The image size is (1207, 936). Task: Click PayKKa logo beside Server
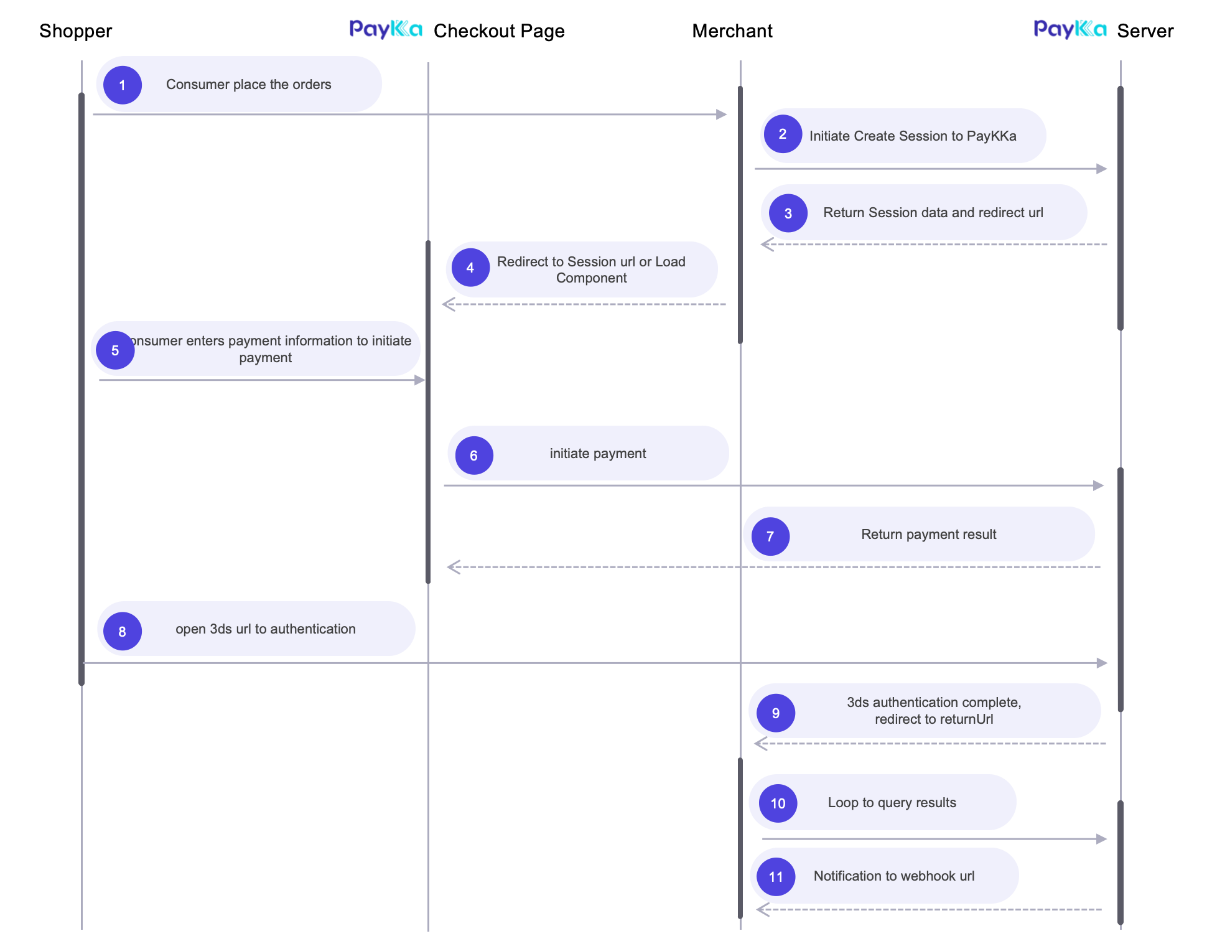coord(1070,29)
